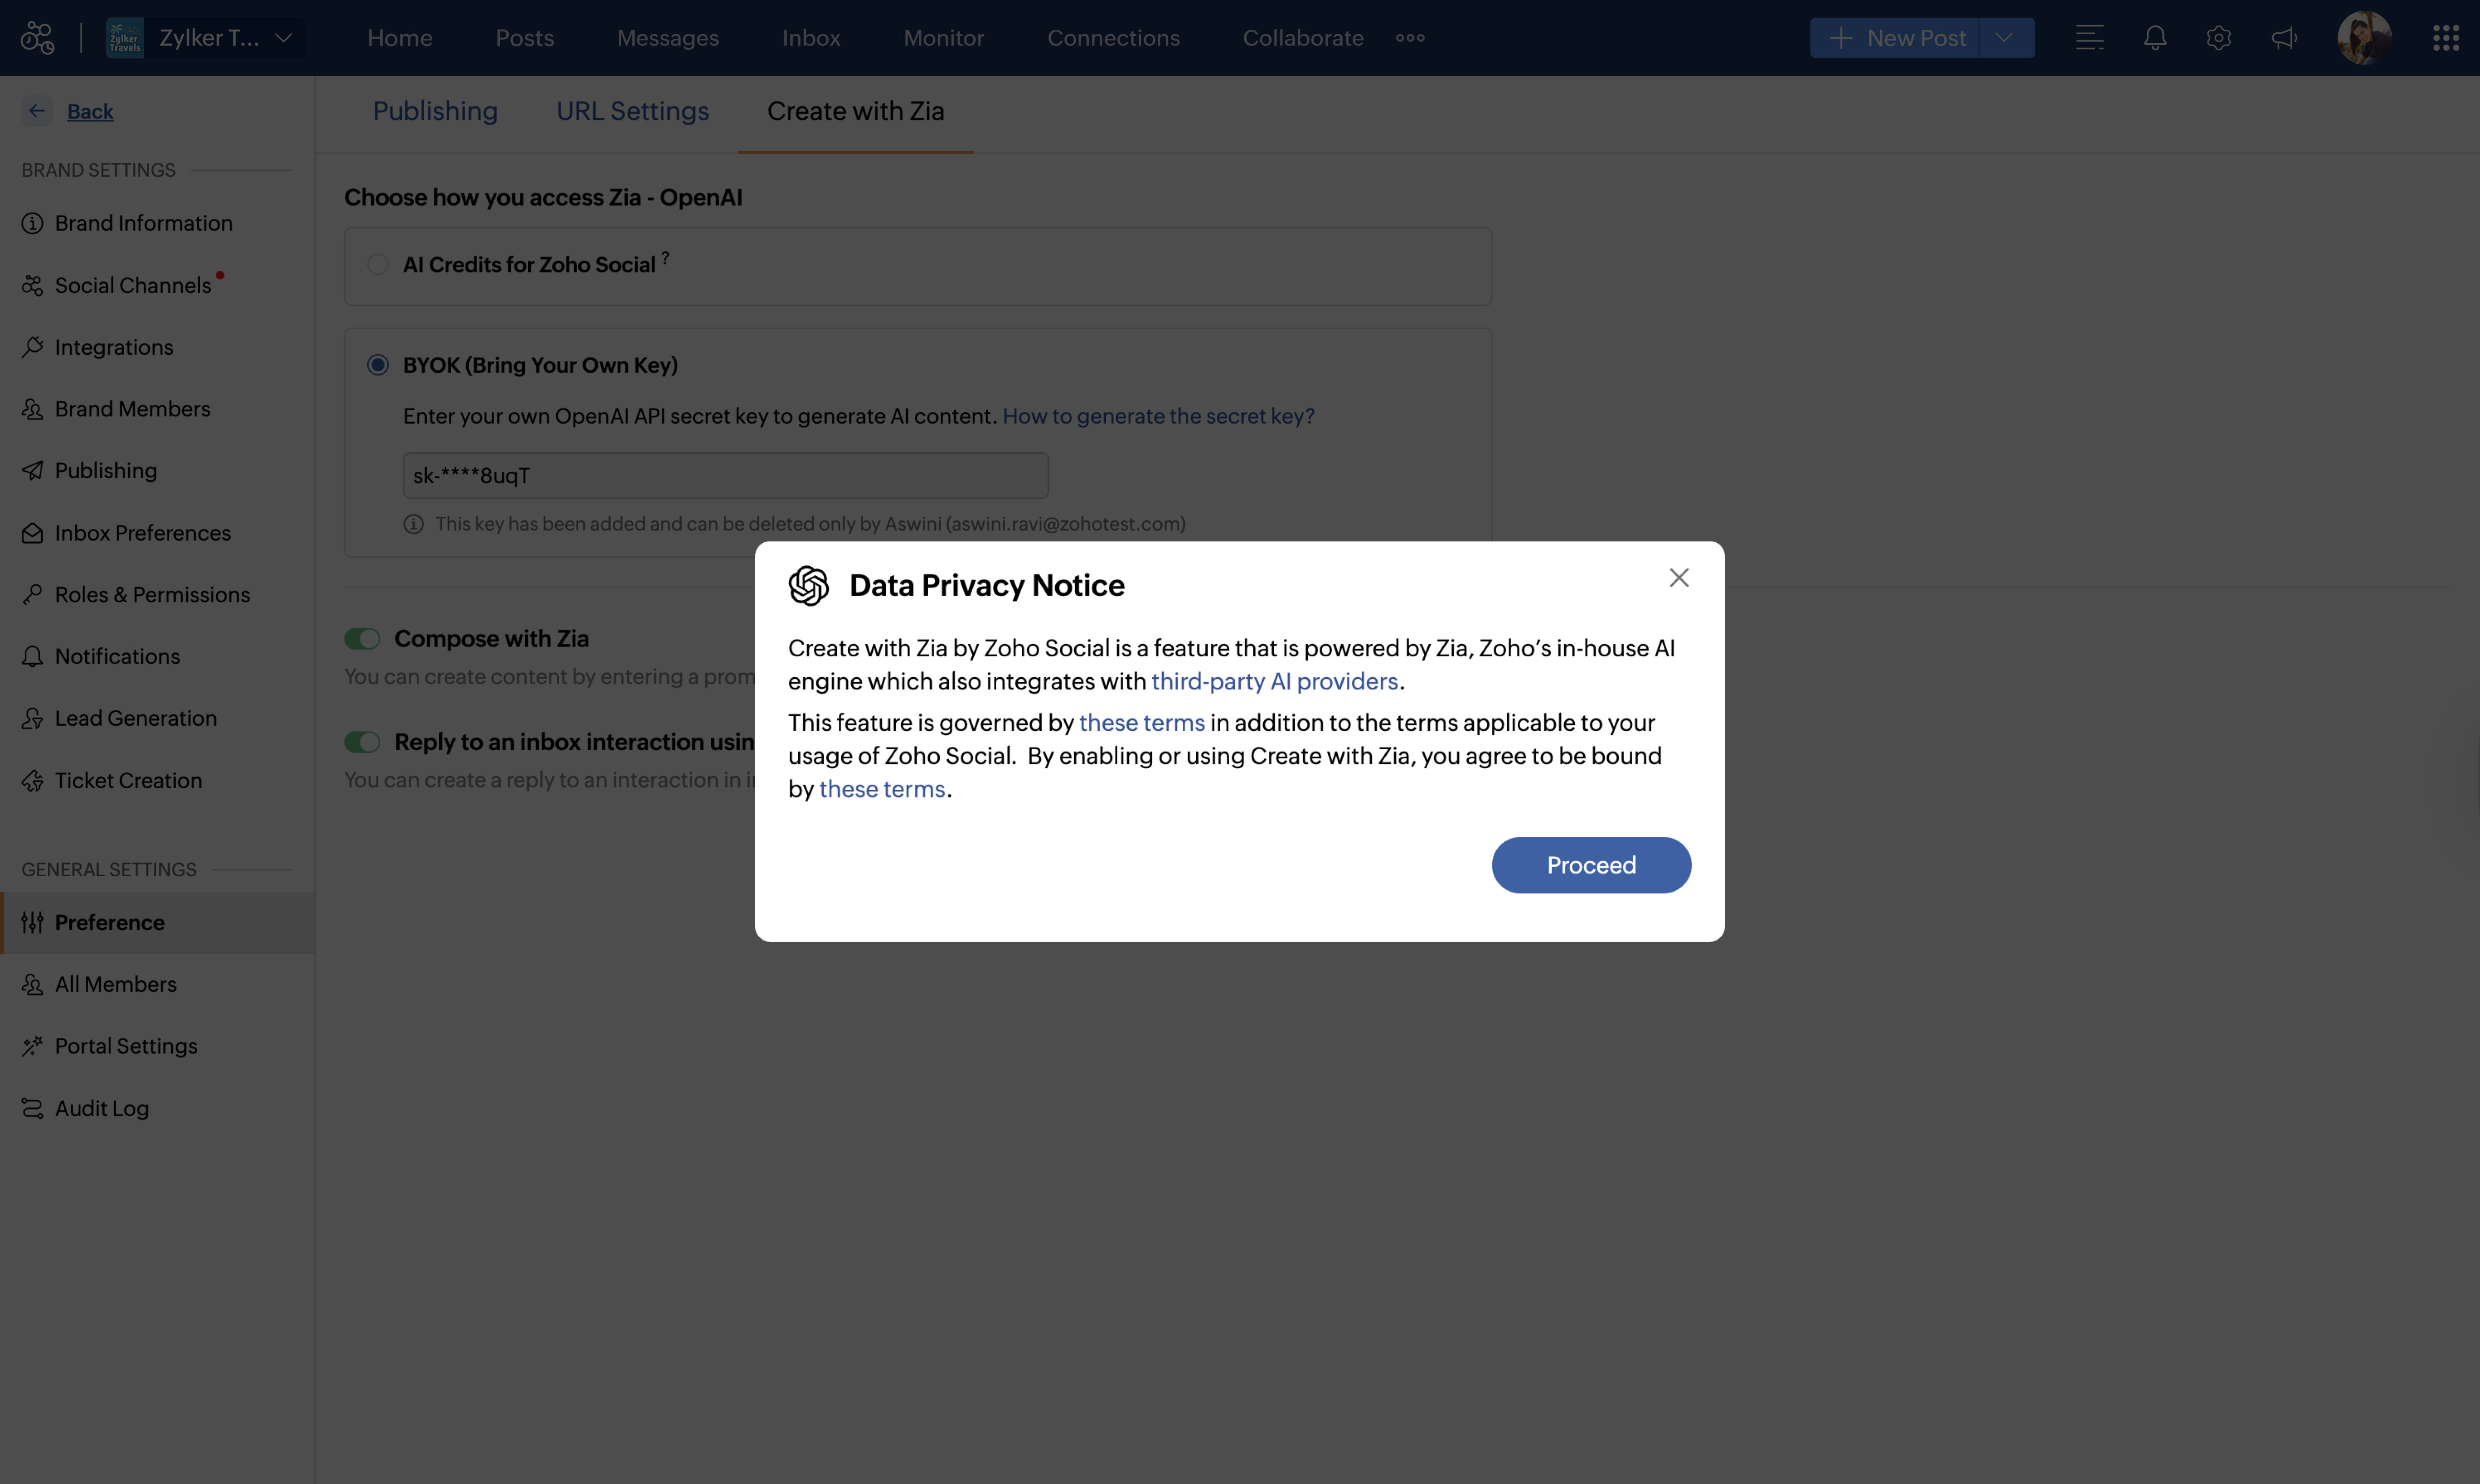Click the back arrow icon
Screen dimensions: 2480x1484
37,111
